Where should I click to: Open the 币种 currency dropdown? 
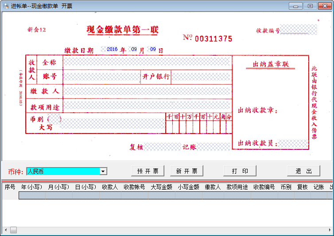pos(103,171)
